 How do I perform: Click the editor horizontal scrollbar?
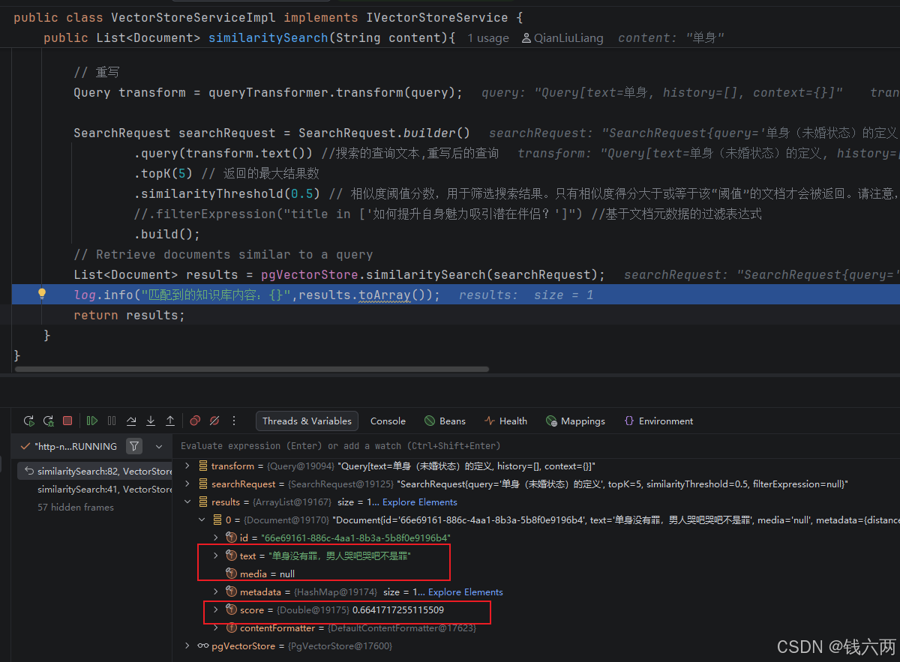(251, 369)
